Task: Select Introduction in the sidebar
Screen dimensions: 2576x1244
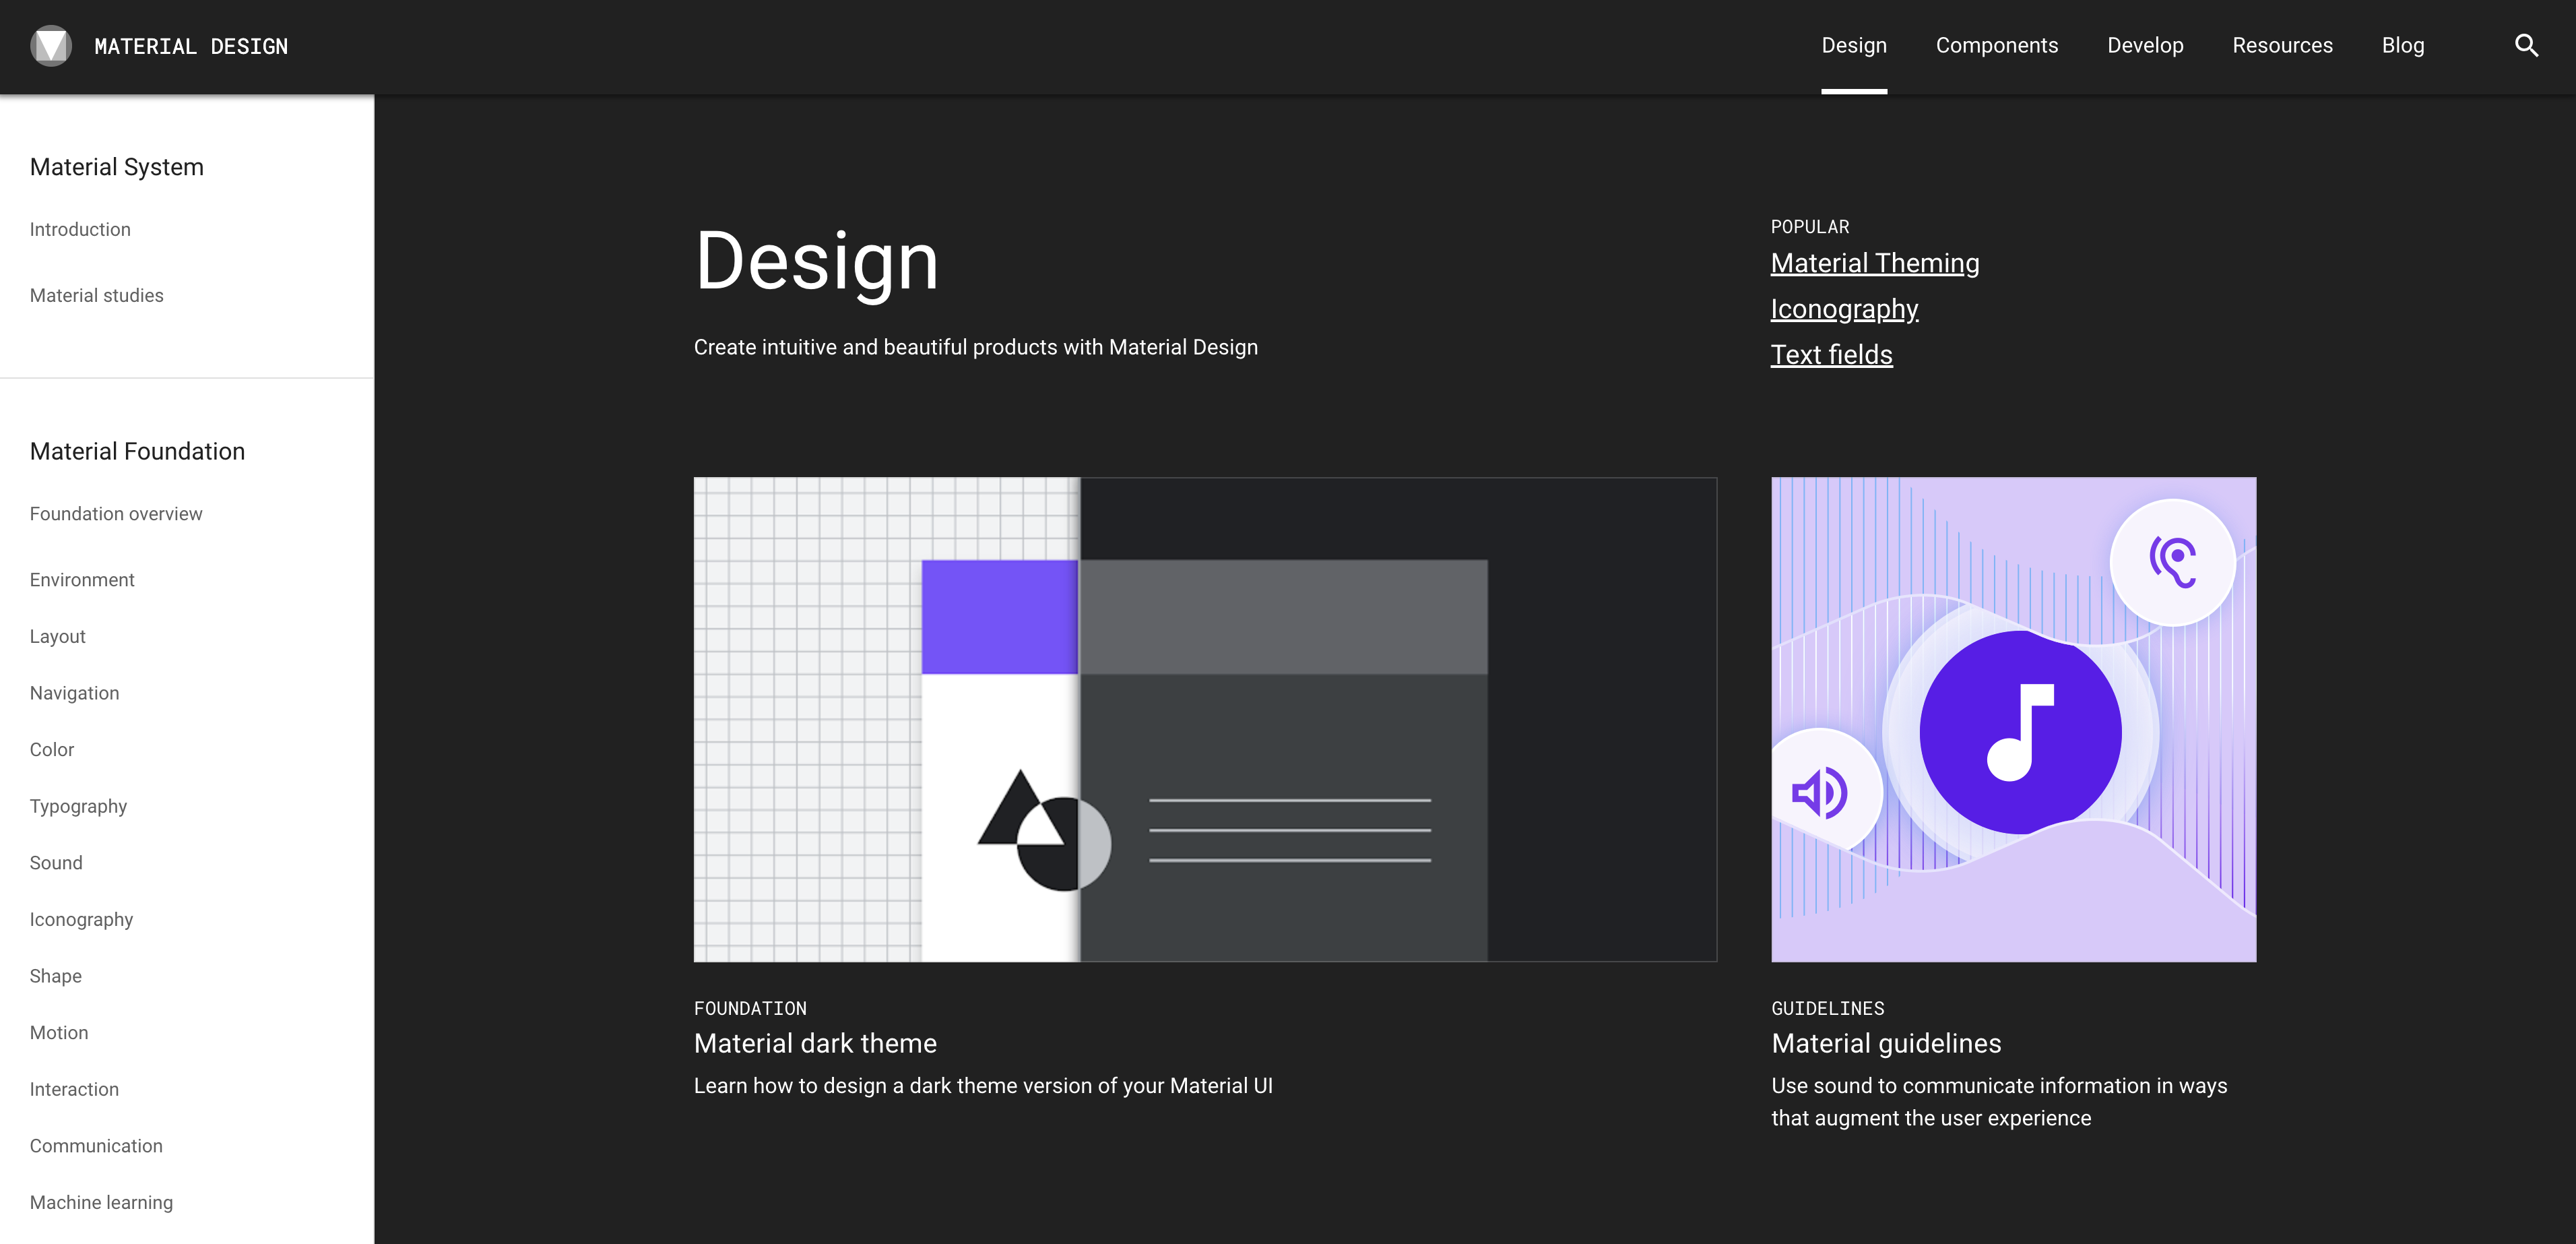Action: (80, 230)
